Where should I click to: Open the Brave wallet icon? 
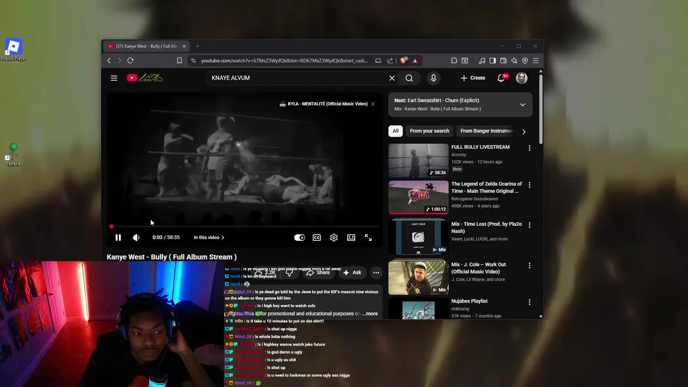pos(503,61)
